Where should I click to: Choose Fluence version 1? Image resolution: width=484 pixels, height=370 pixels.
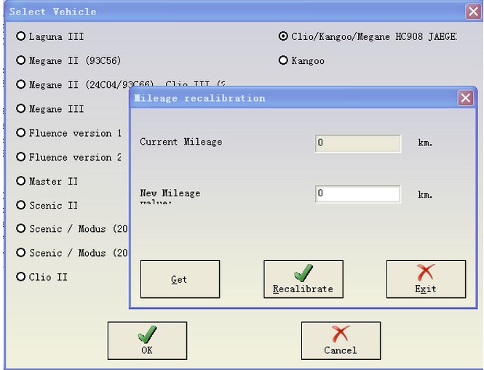coord(21,133)
